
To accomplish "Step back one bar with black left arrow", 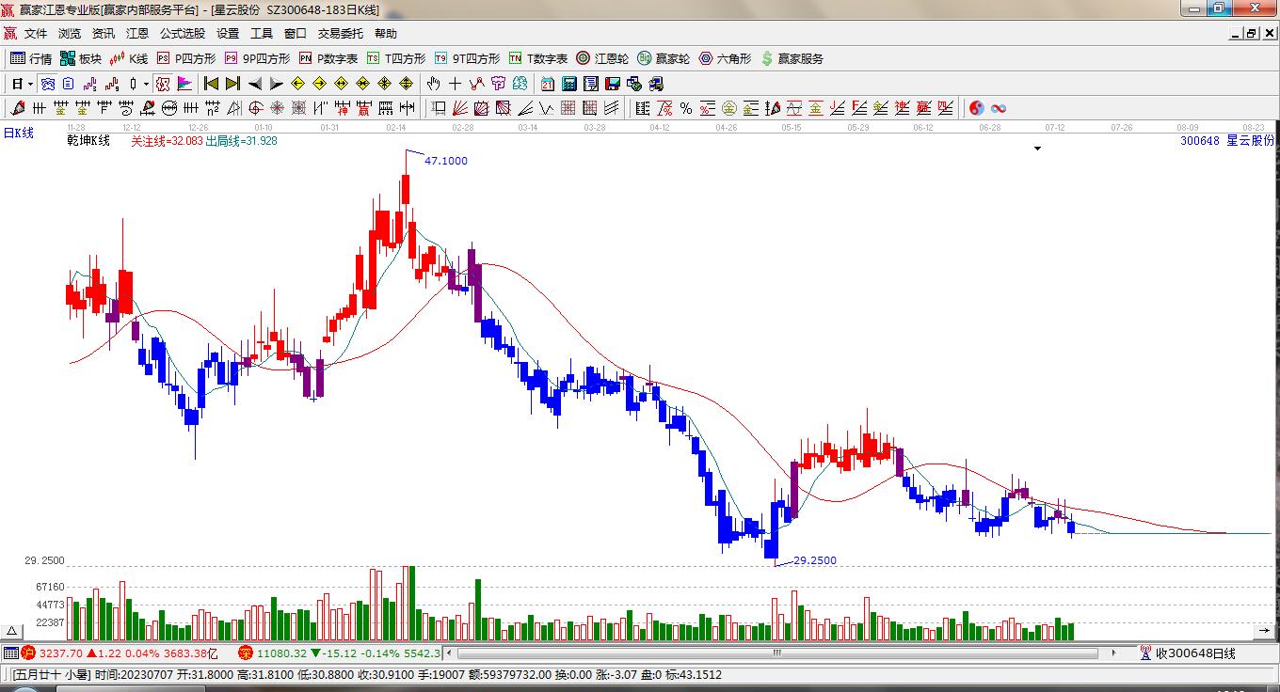I will point(254,84).
